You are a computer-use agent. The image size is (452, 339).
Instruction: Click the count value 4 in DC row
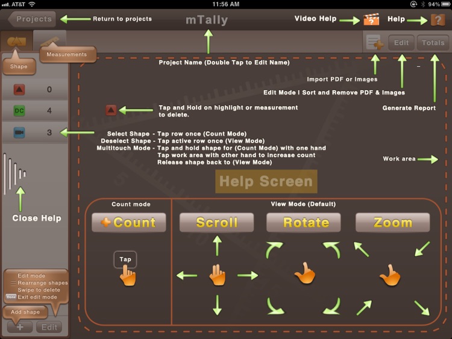point(49,111)
